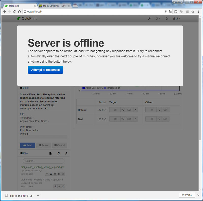Load and print the .gco file
The width and height of the screenshot is (203, 201).
tap(63, 174)
